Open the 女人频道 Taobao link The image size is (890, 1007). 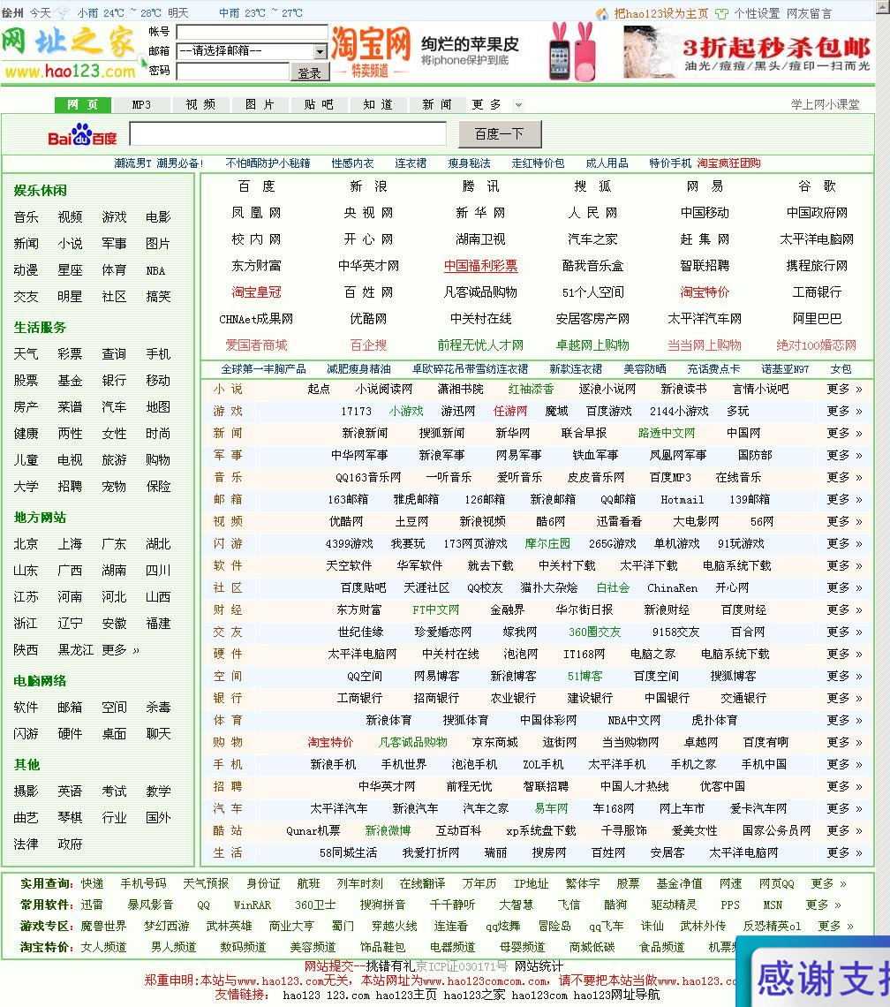coord(103,947)
